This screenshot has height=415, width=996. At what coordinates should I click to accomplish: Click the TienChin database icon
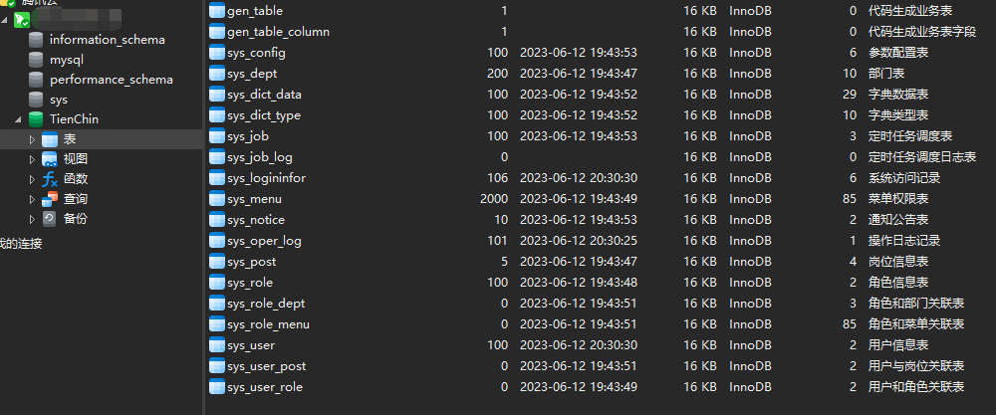tap(37, 119)
